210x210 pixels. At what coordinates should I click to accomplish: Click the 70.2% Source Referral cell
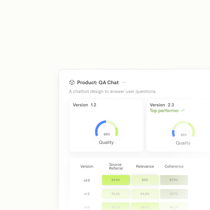[x=116, y=194]
